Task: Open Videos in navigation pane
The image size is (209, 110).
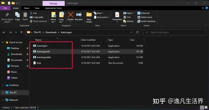Action: (14, 78)
